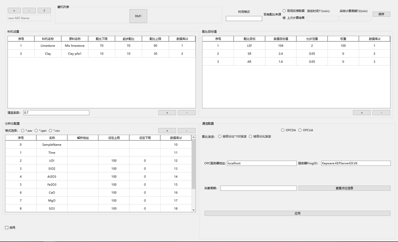The width and height of the screenshot is (398, 242).
Task: Select the SO3 name cell
Action: 52,209
